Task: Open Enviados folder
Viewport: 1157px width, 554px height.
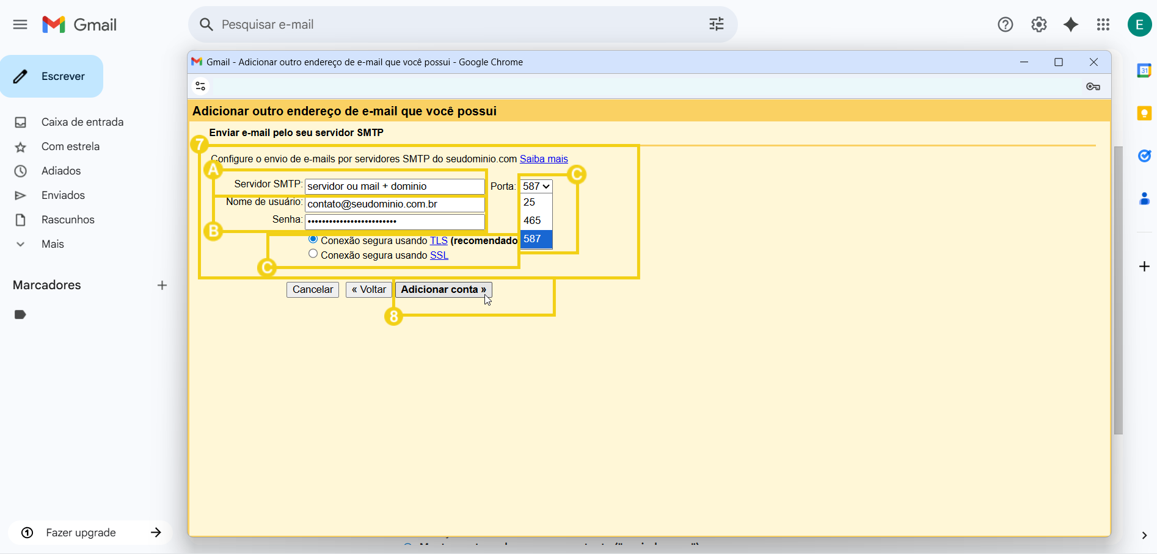Action: (63, 195)
